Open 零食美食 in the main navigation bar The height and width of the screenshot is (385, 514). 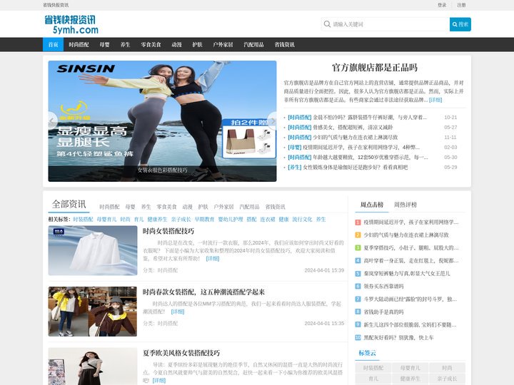[151, 44]
